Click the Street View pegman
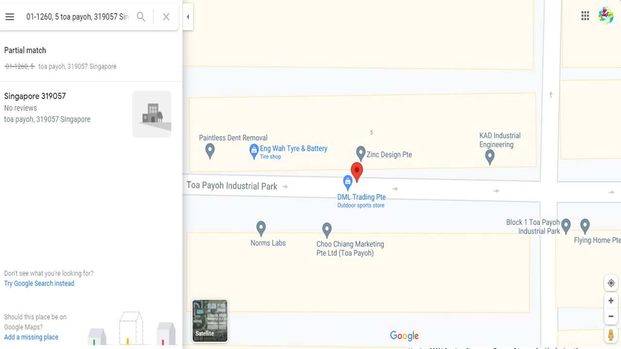 click(x=611, y=335)
